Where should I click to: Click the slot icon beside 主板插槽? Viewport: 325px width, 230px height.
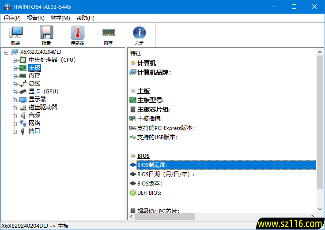point(132,119)
